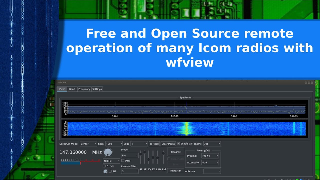
Task: Open the Receive Filter dropdown
Action: pyautogui.click(x=130, y=171)
